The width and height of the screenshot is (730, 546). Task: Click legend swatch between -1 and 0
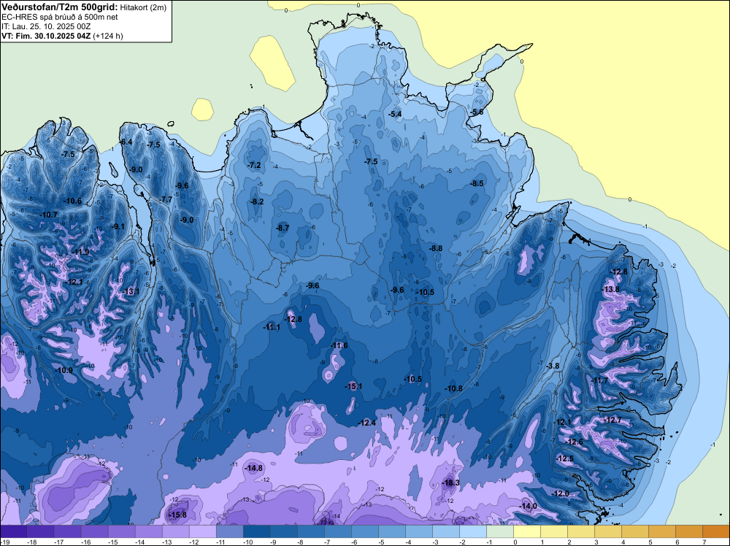click(501, 531)
